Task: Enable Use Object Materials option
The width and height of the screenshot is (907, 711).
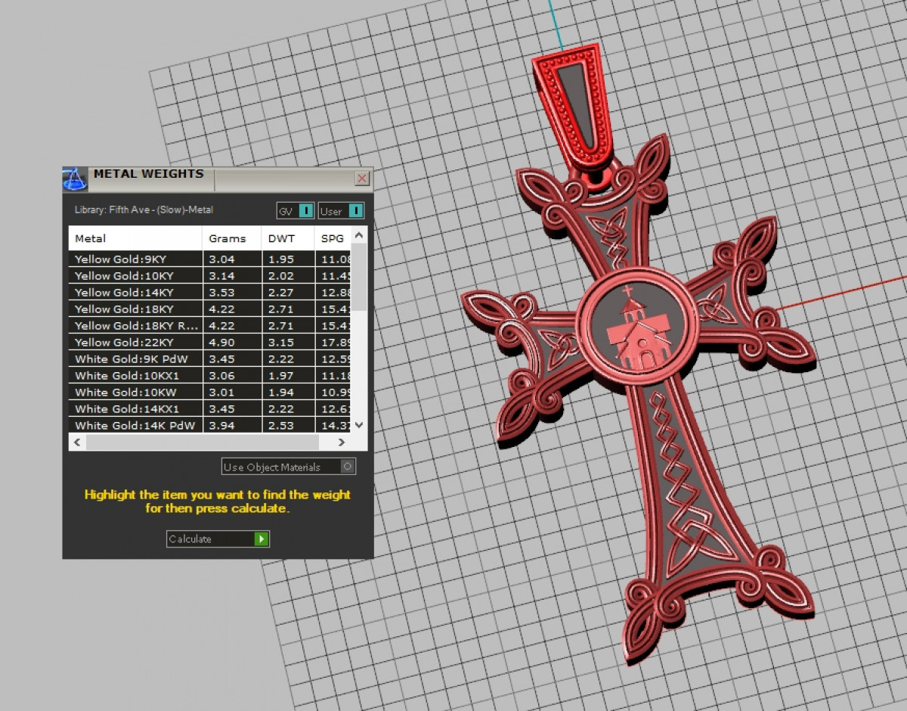Action: (x=348, y=467)
